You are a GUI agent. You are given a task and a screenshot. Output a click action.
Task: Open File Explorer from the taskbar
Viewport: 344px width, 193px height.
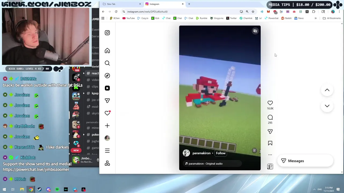pyautogui.click(x=22, y=190)
